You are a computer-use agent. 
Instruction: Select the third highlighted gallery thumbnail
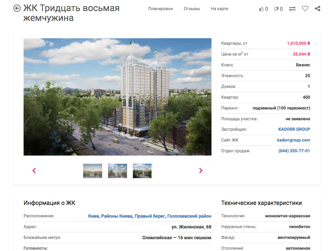(x=142, y=171)
